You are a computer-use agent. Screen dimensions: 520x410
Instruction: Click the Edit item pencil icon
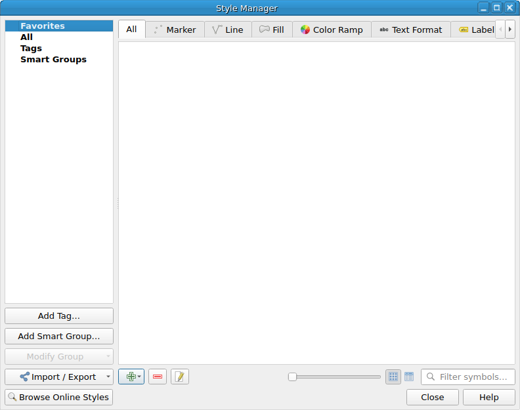[180, 377]
